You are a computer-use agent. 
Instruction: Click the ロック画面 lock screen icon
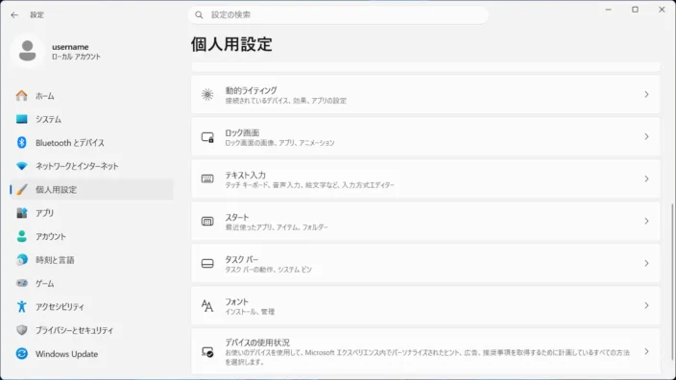(x=207, y=137)
